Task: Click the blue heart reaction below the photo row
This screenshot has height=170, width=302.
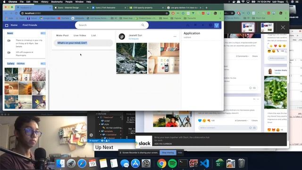Action: coord(200,120)
